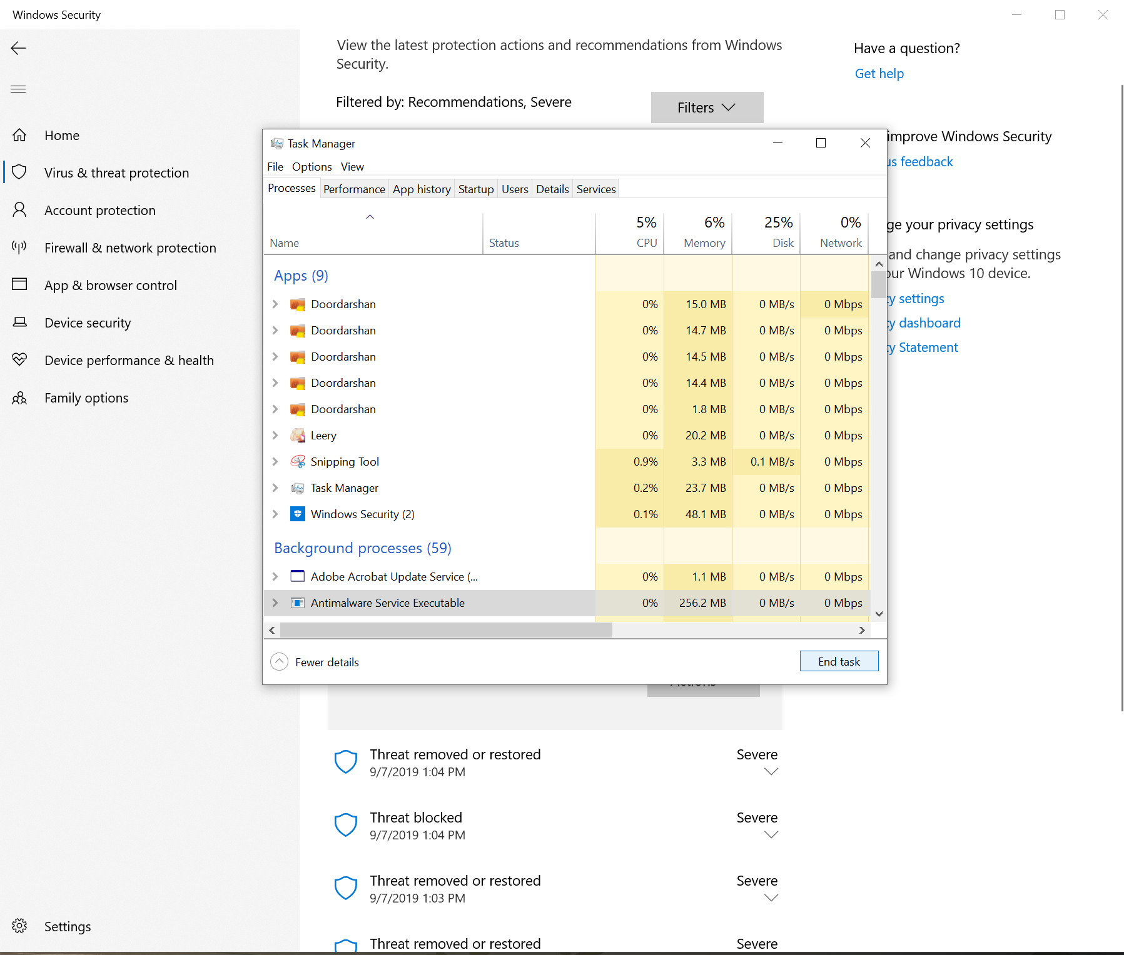Screen dimensions: 1124x955
Task: Click the Doordarshan icon using 1.8 MB memory
Action: (298, 409)
